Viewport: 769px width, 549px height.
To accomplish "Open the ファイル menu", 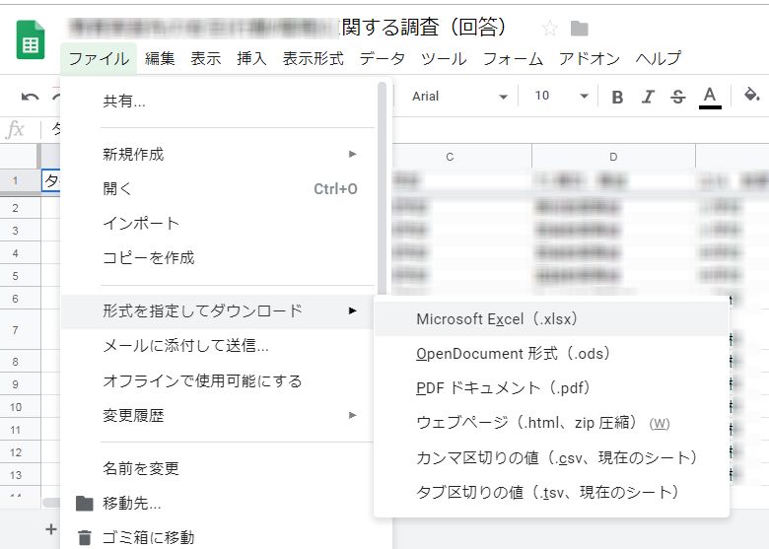I will 99,59.
